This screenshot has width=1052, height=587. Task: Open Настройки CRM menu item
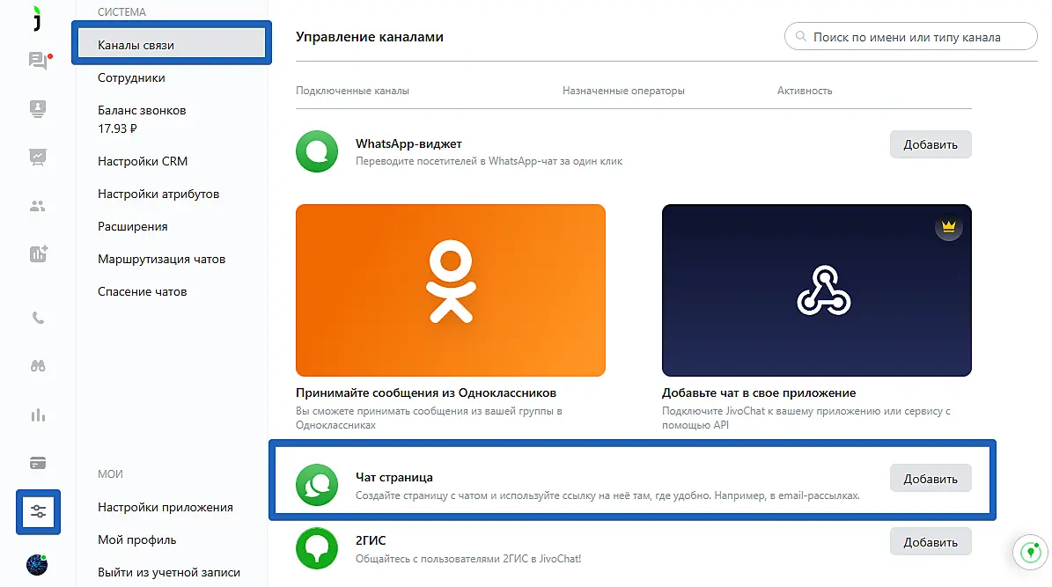[143, 161]
